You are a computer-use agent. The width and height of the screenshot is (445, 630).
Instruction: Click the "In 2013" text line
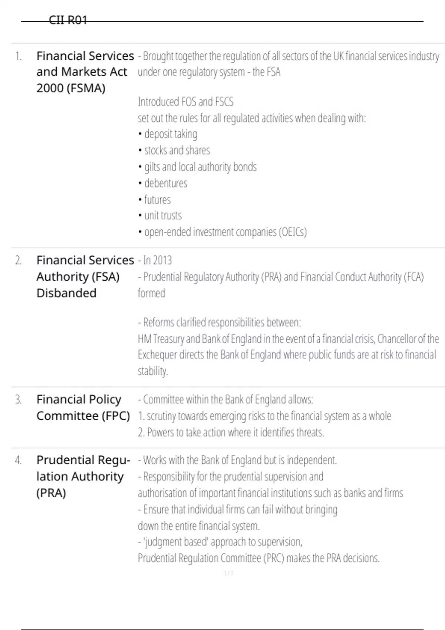pos(155,261)
